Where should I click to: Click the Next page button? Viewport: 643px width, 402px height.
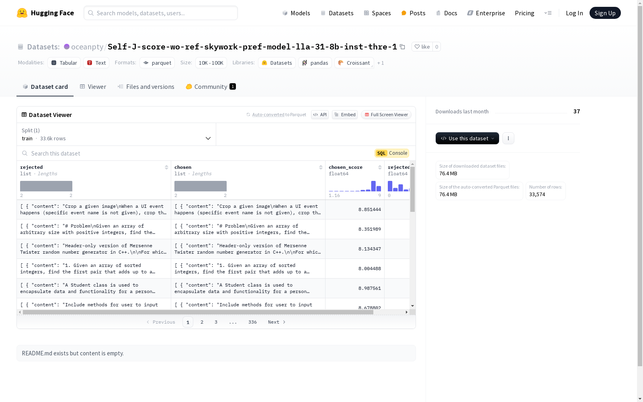tap(277, 322)
